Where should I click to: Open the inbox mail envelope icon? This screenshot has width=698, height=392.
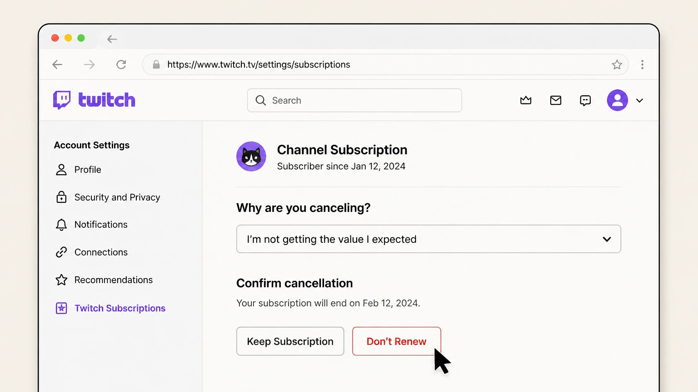pos(556,100)
